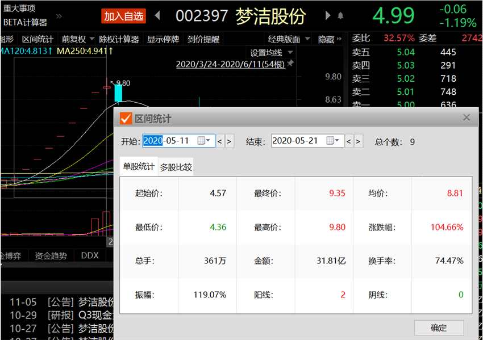Step start date forward
The height and width of the screenshot is (340, 483).
click(229, 141)
